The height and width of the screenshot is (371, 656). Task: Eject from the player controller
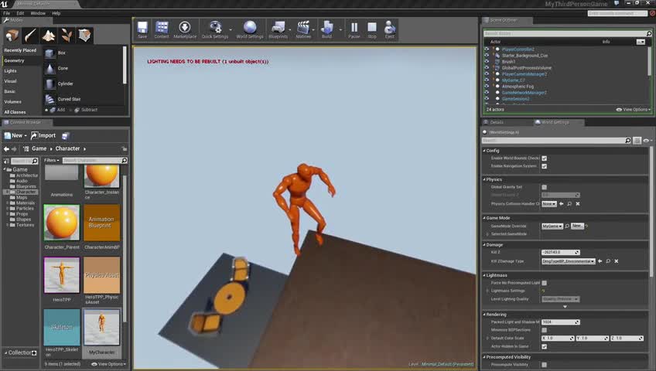[390, 30]
